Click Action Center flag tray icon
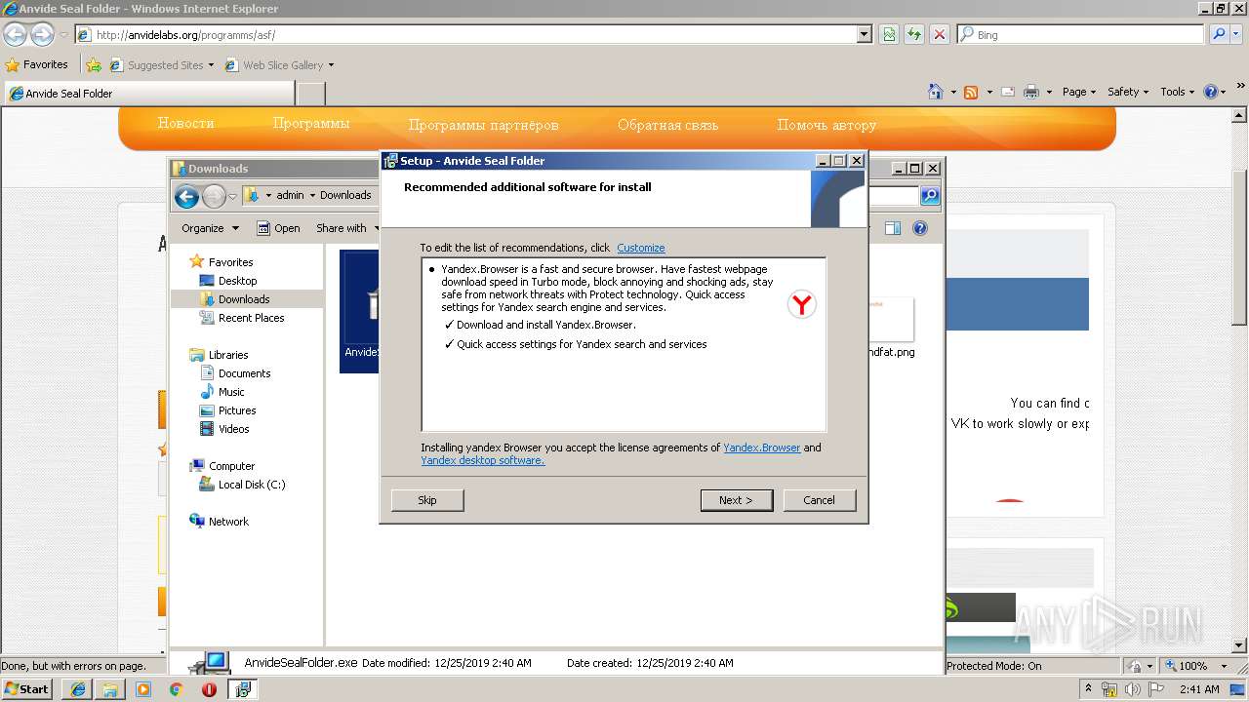 click(1157, 689)
